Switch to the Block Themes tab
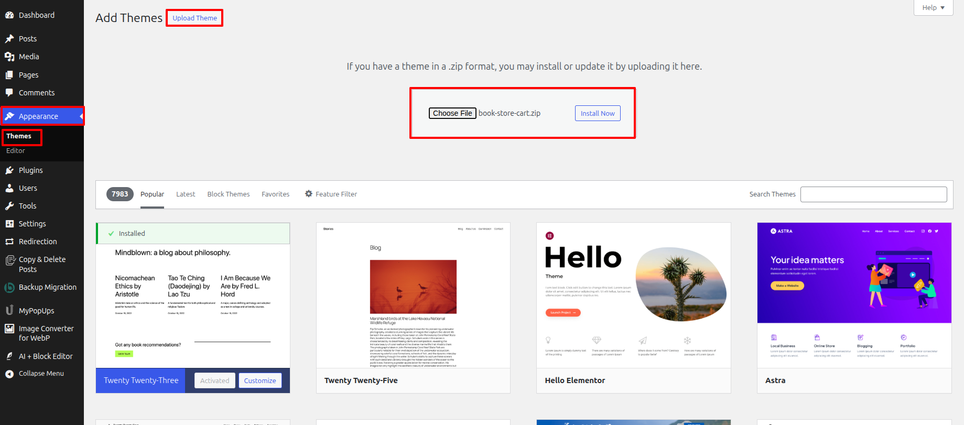 tap(228, 194)
